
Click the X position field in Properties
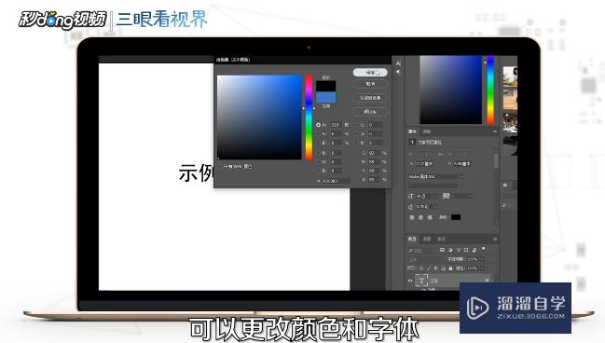[424, 164]
